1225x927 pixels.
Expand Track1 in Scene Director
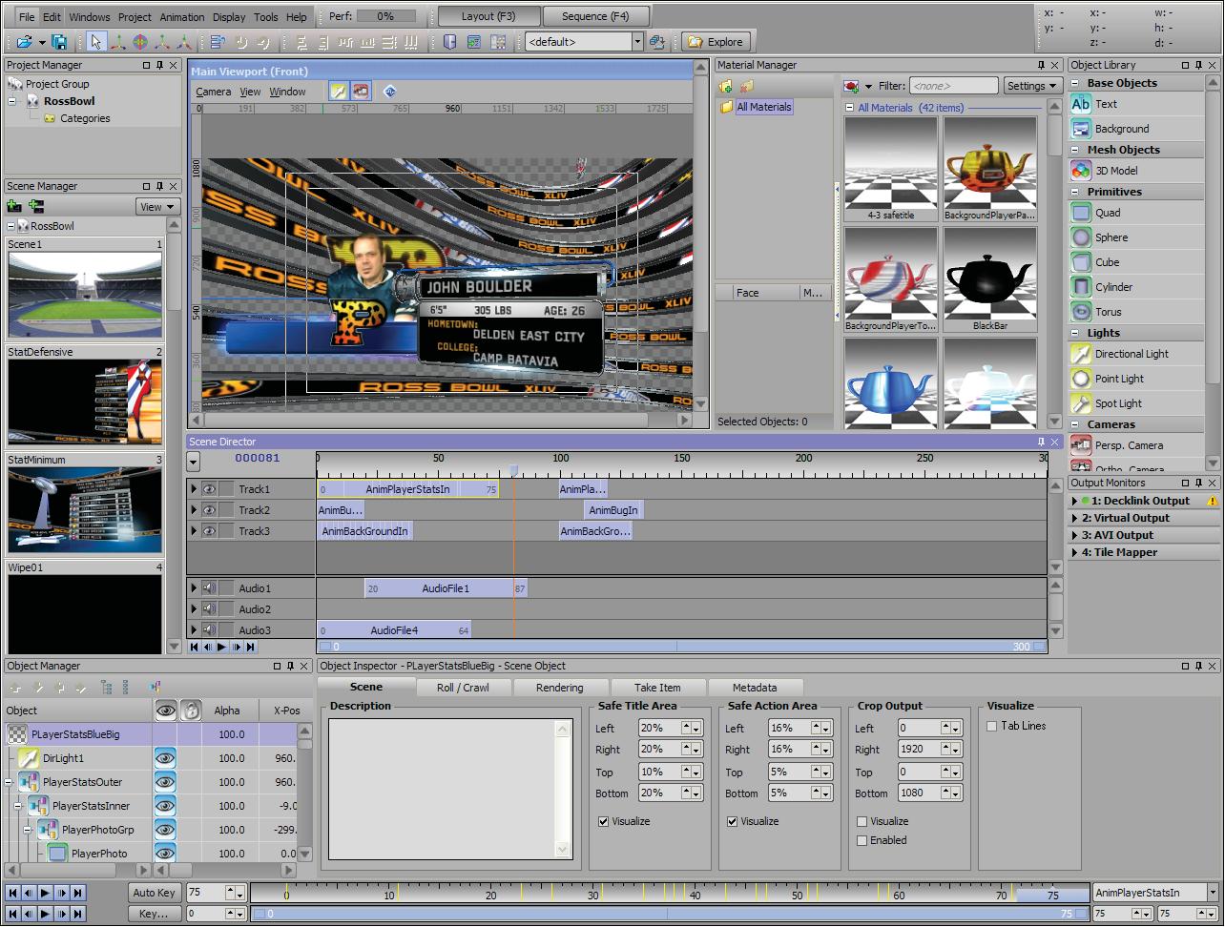coord(194,489)
